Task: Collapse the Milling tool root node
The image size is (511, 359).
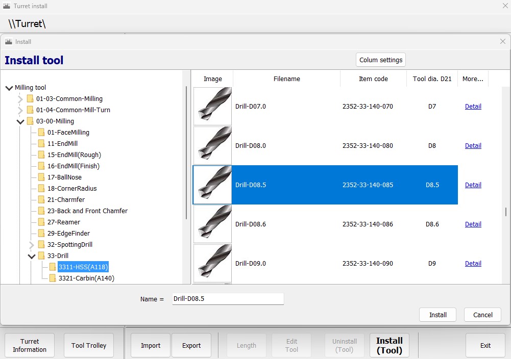Action: [9, 88]
